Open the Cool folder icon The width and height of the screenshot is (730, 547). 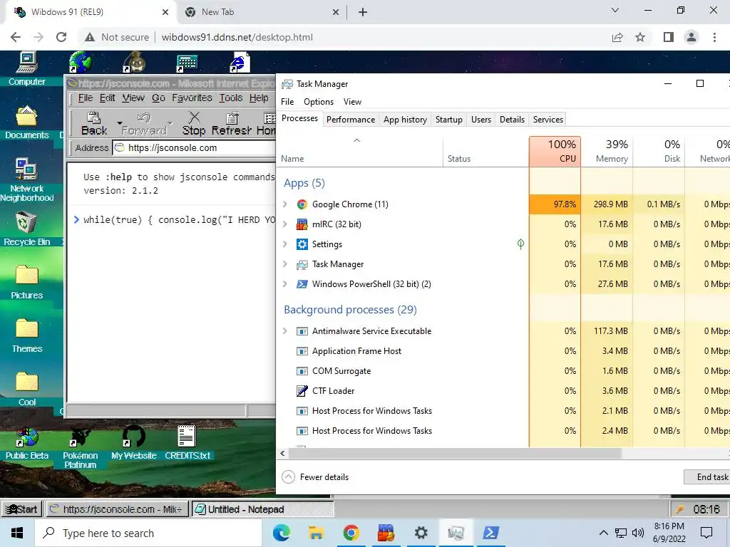pyautogui.click(x=26, y=390)
